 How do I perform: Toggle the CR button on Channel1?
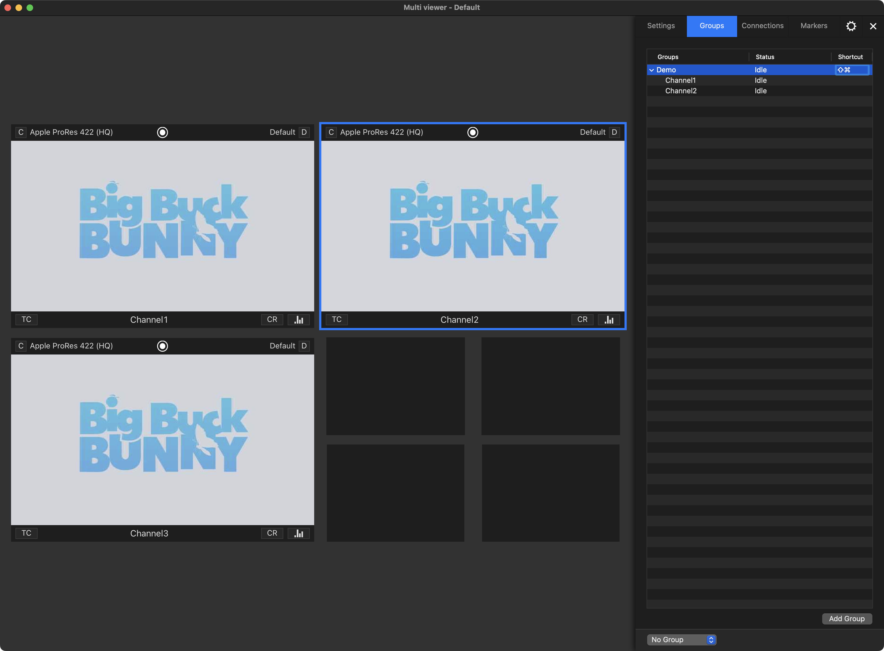coord(272,320)
